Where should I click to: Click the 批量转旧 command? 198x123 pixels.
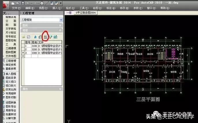point(11,114)
